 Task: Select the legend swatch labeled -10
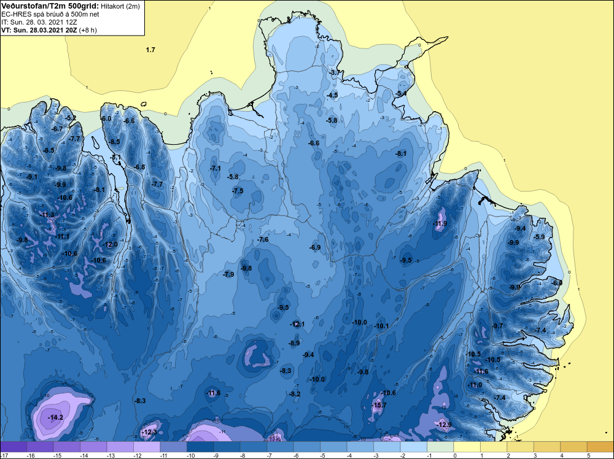(200, 447)
